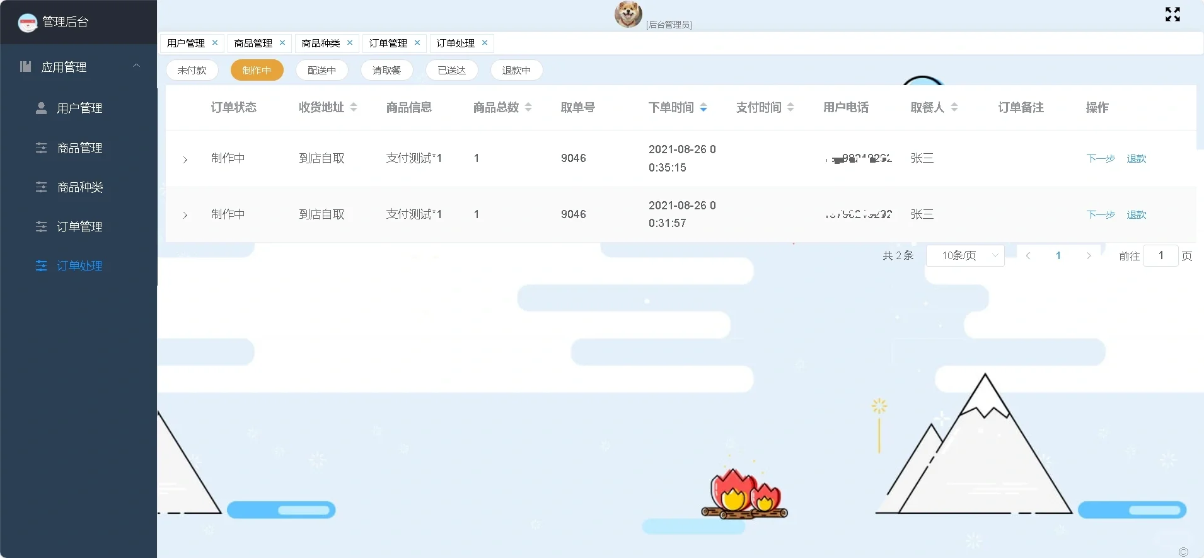1204x558 pixels.
Task: Click the 订单备注 column header
Action: [x=1021, y=108]
